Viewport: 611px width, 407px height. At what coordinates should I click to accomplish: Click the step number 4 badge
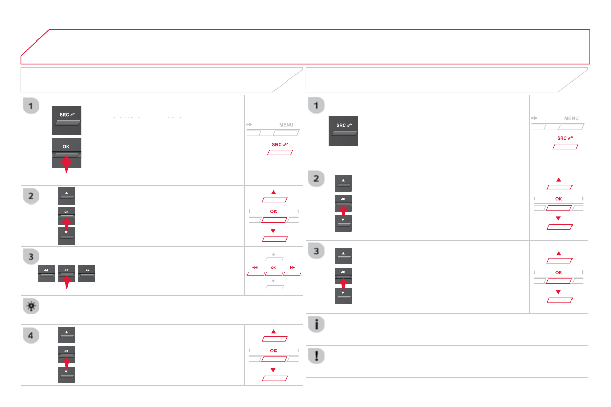tap(31, 336)
